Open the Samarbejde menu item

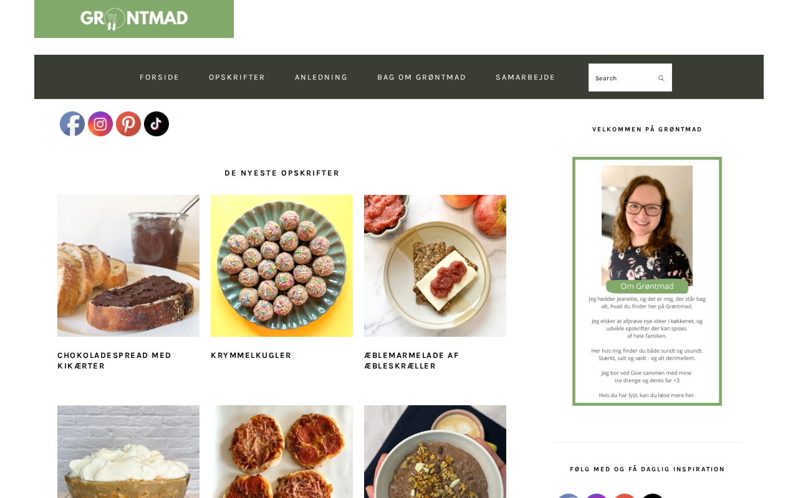(x=526, y=77)
